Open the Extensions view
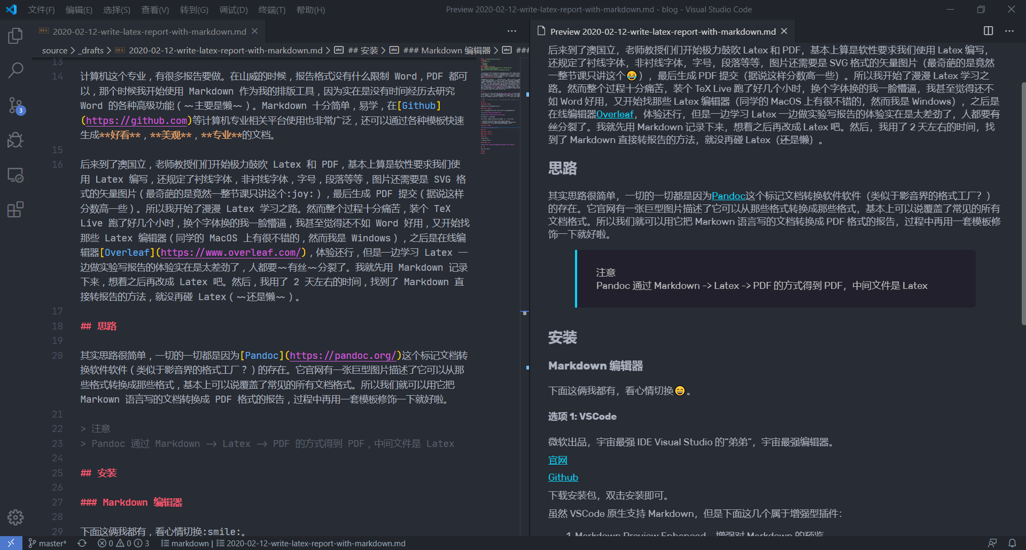This screenshot has height=550, width=1026. coord(15,209)
